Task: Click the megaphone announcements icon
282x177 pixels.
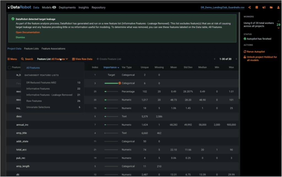Action: [264, 7]
